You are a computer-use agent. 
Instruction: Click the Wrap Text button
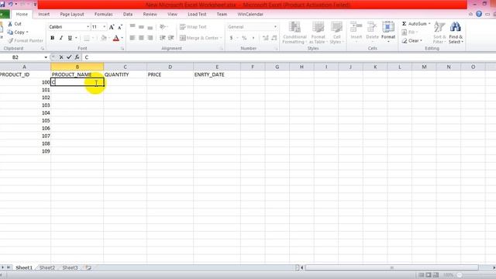(193, 27)
